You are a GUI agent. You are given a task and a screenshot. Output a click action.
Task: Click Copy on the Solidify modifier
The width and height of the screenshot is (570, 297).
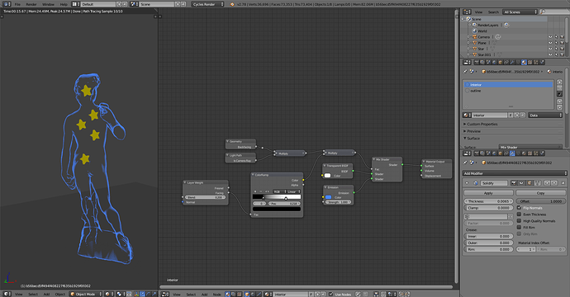(x=540, y=193)
